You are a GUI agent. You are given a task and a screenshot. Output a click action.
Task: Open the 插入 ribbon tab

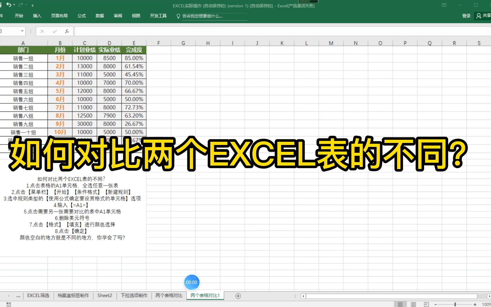click(37, 16)
